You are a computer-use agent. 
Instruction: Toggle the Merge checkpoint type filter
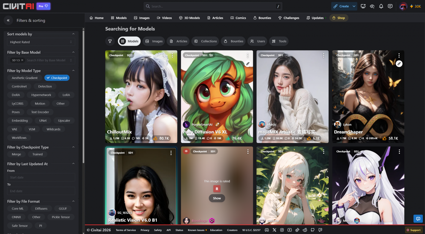click(16, 154)
